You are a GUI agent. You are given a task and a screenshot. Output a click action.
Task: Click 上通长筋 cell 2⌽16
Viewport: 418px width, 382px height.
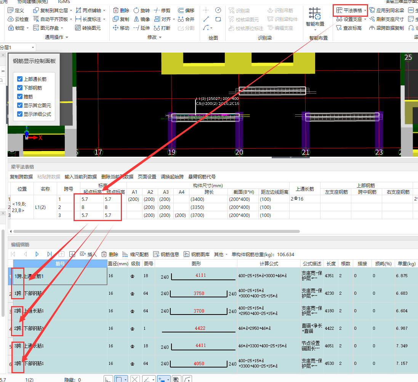tap(305, 199)
